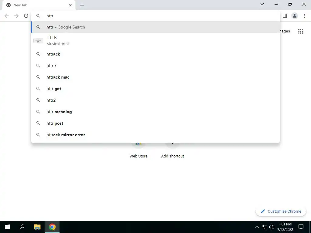311x233 pixels.
Task: Select 'httr - Google Search' suggestion
Action: click(155, 27)
